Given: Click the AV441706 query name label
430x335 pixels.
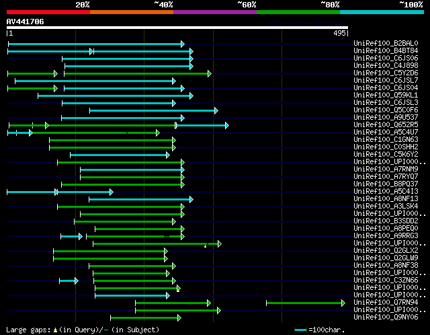Looking at the screenshot, I should click(26, 22).
